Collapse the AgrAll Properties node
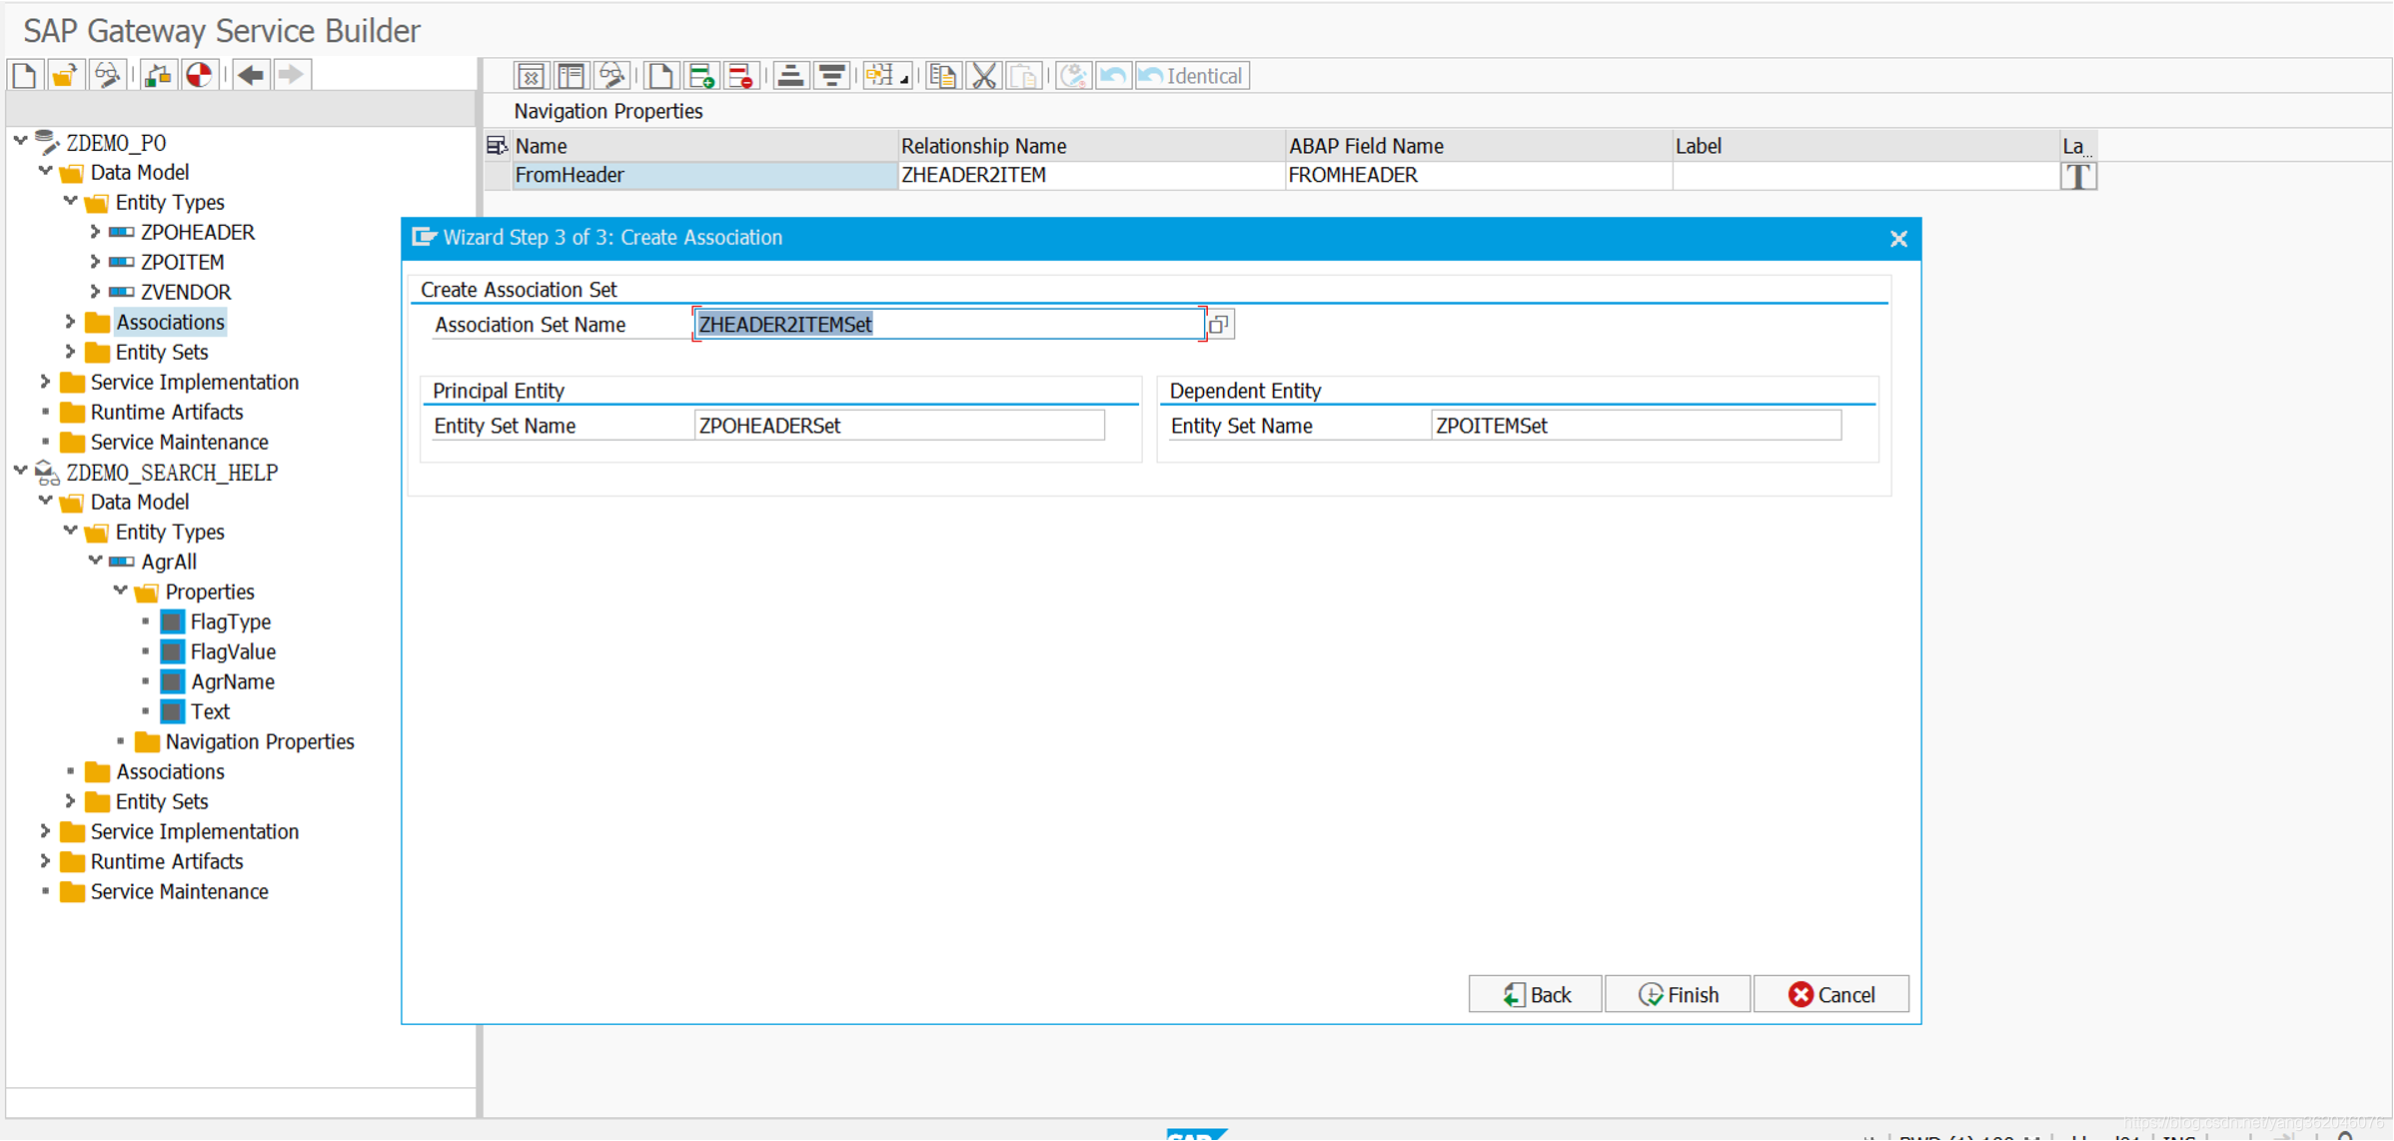This screenshot has width=2394, height=1141. [x=120, y=591]
